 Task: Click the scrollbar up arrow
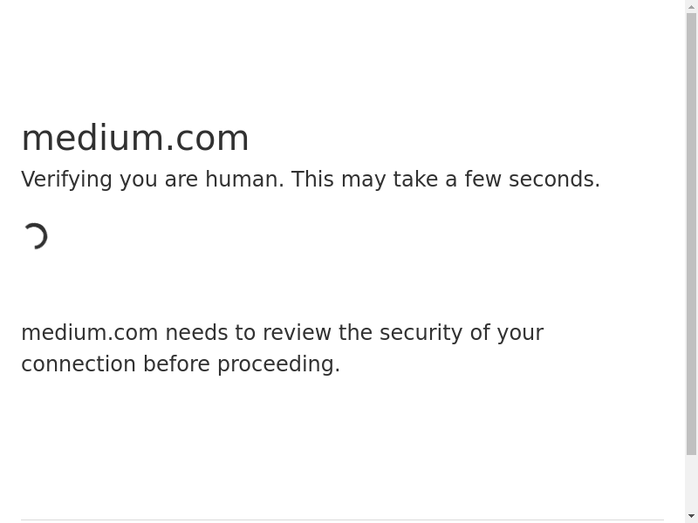692,7
